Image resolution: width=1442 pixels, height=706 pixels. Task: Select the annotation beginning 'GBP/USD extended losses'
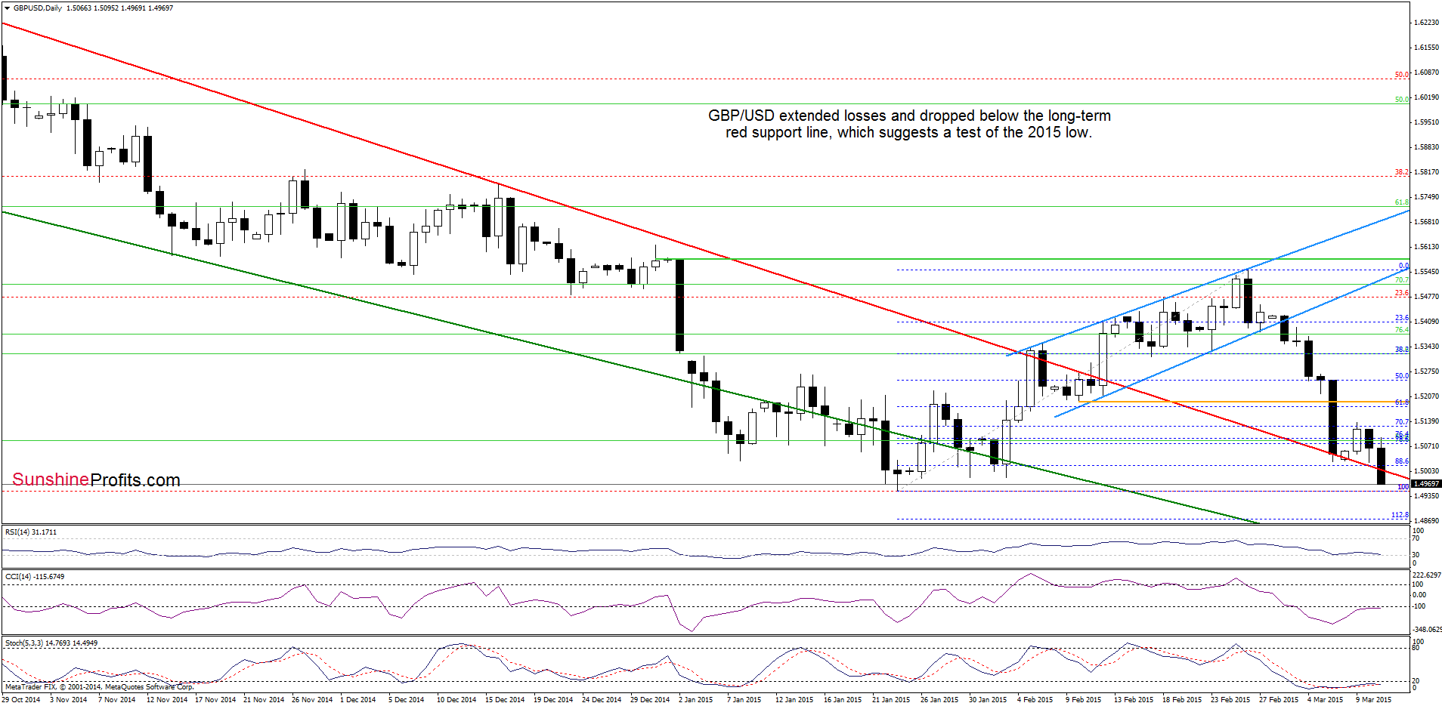909,124
